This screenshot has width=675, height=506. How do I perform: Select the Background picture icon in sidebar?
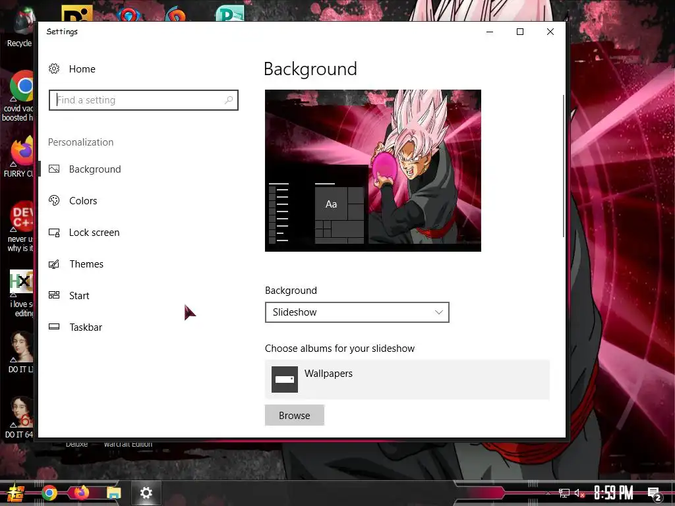(x=54, y=169)
